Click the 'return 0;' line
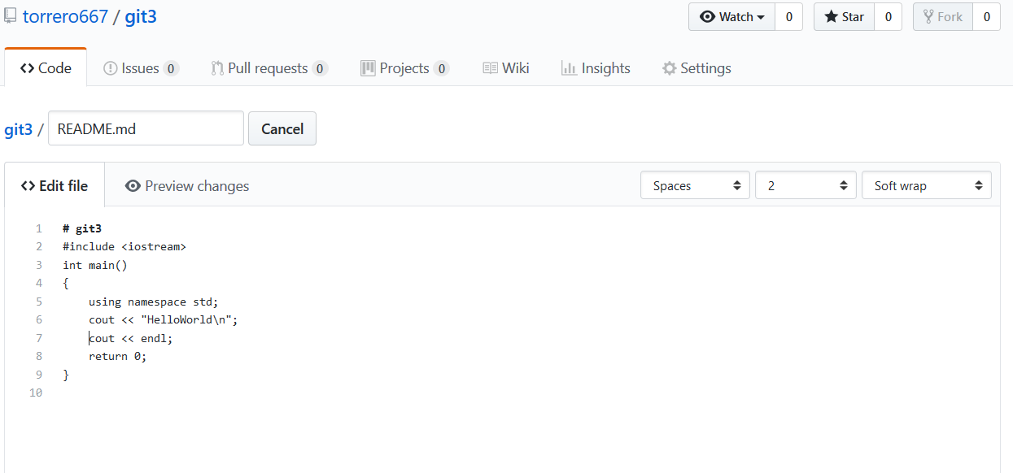This screenshot has height=473, width=1013. coord(118,356)
